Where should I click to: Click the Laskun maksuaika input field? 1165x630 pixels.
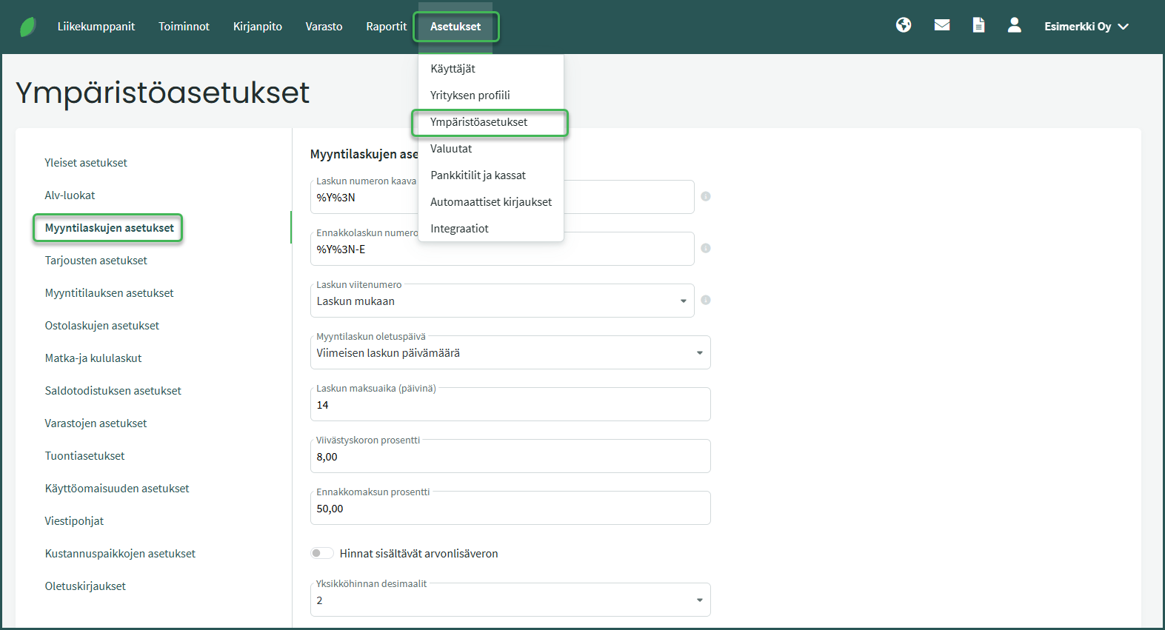click(510, 406)
